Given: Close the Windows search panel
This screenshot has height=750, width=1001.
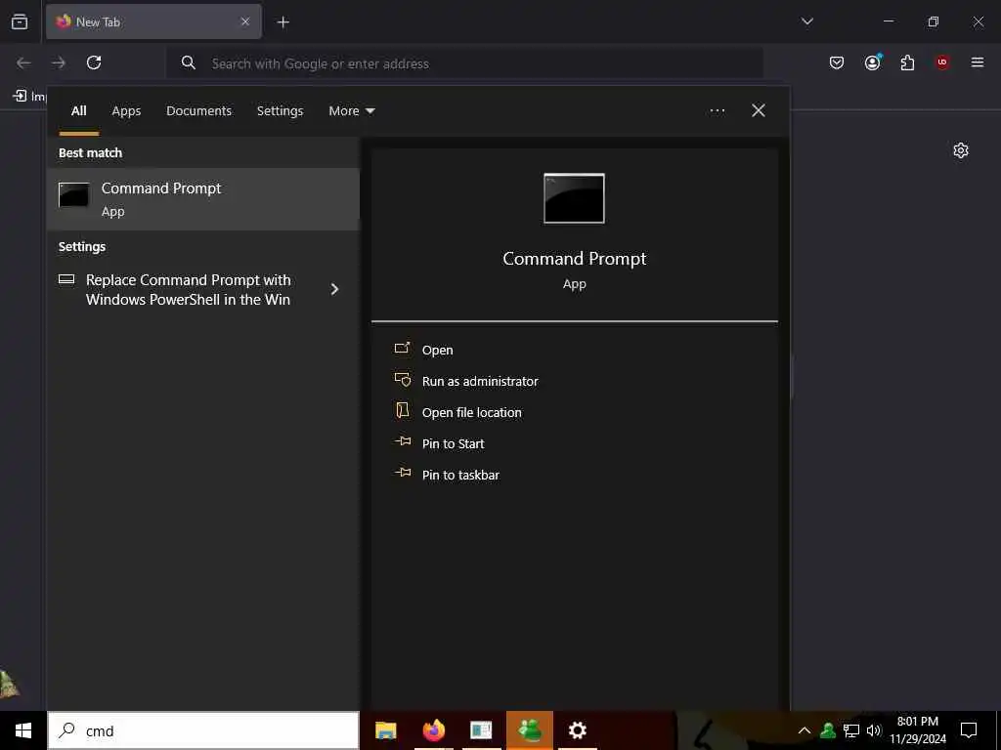Looking at the screenshot, I should point(759,110).
